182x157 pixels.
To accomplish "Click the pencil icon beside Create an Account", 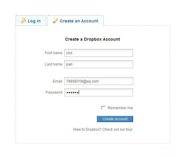I will (55, 21).
